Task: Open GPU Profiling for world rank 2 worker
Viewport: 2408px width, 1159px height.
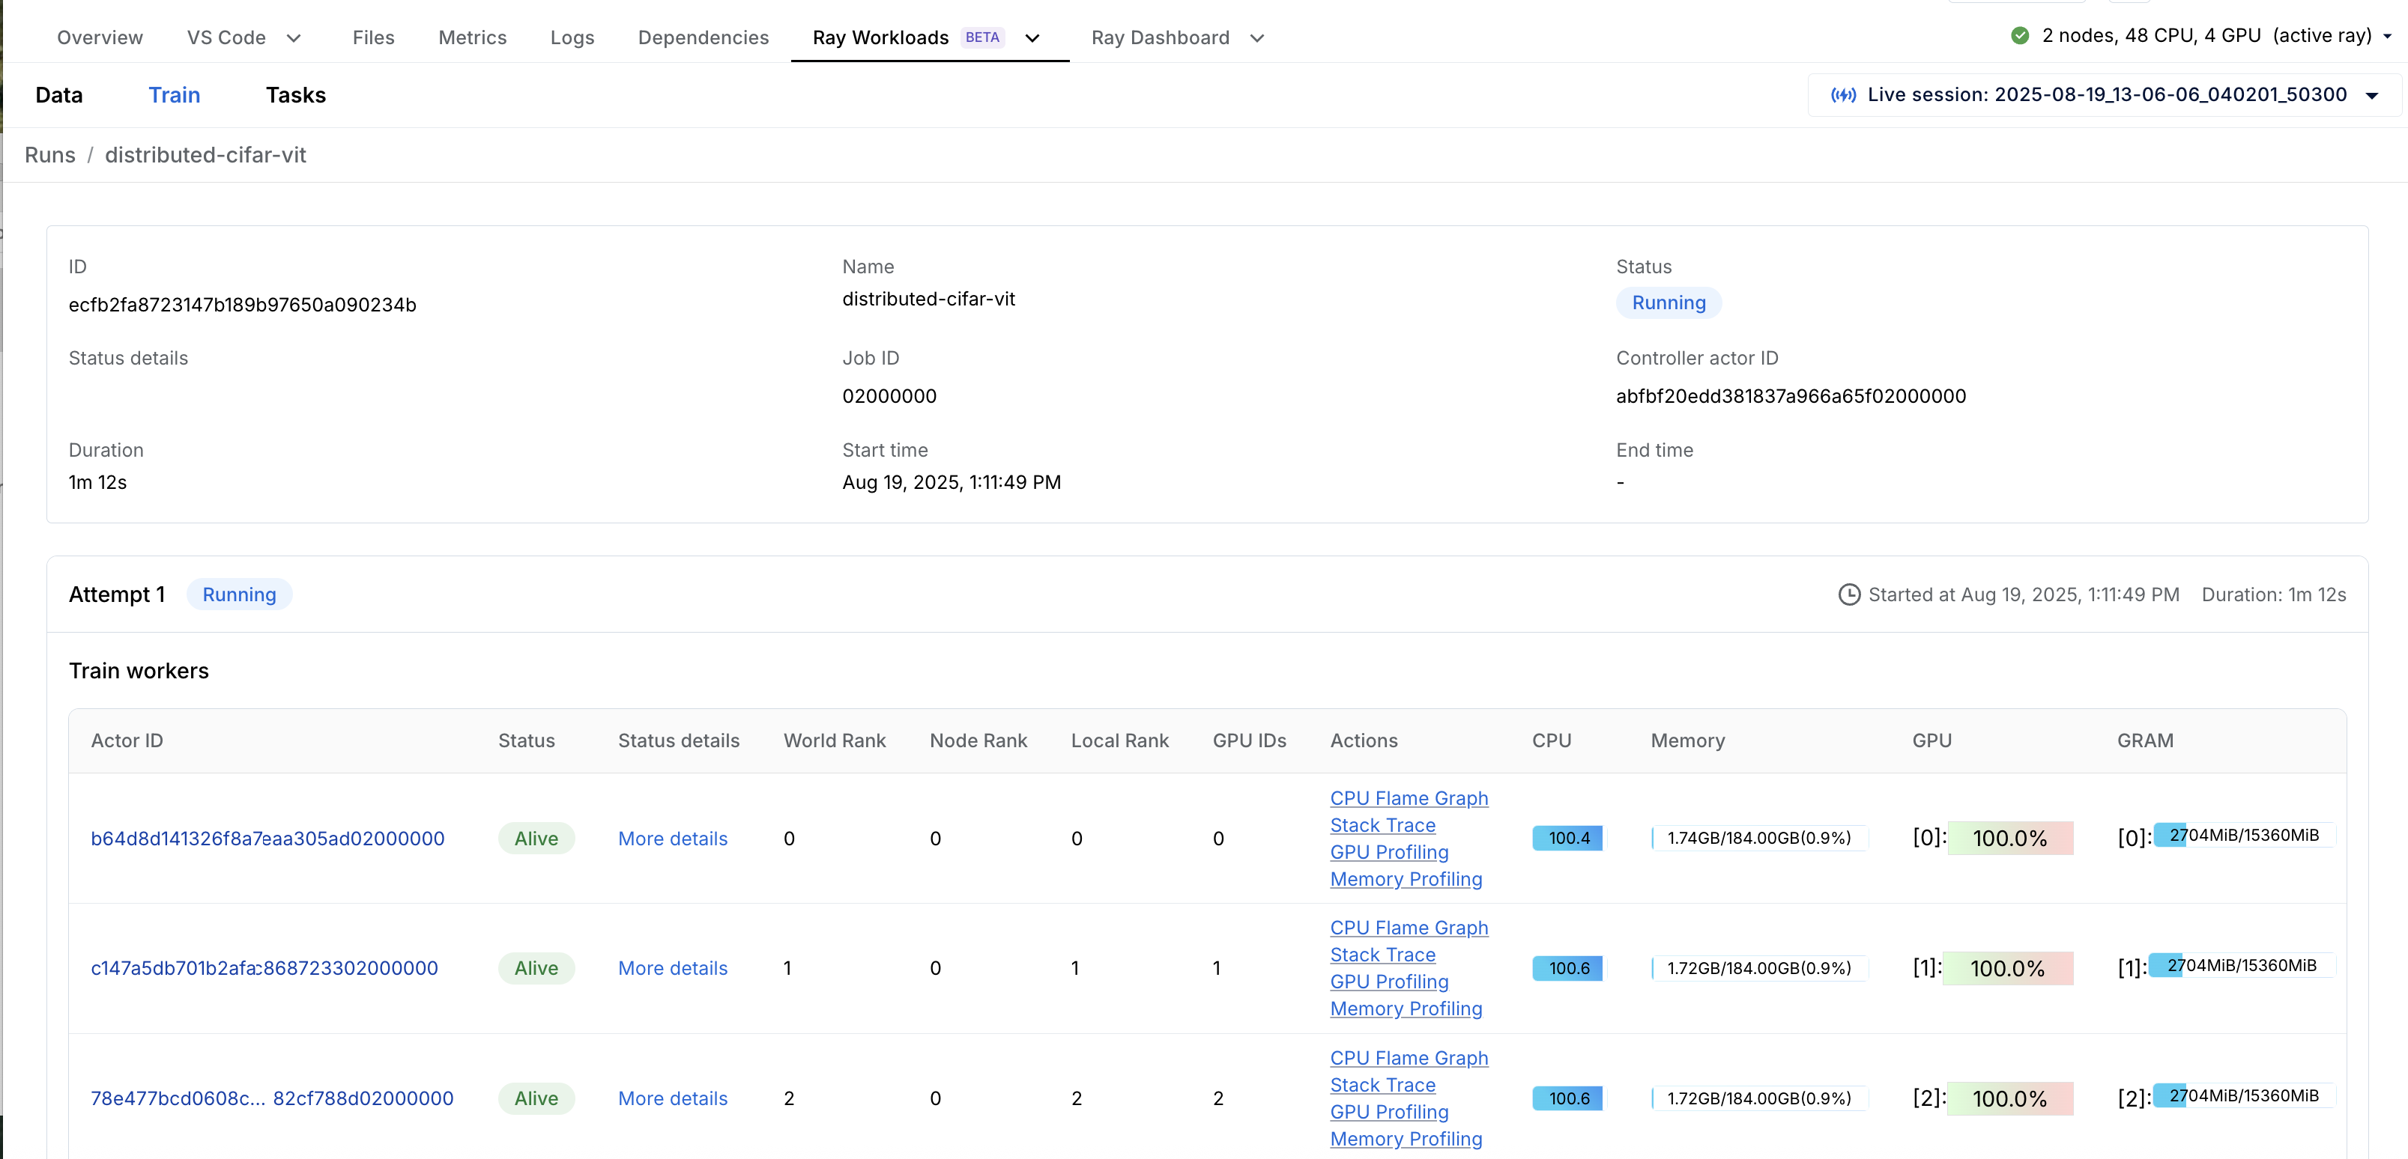Action: click(1389, 1113)
